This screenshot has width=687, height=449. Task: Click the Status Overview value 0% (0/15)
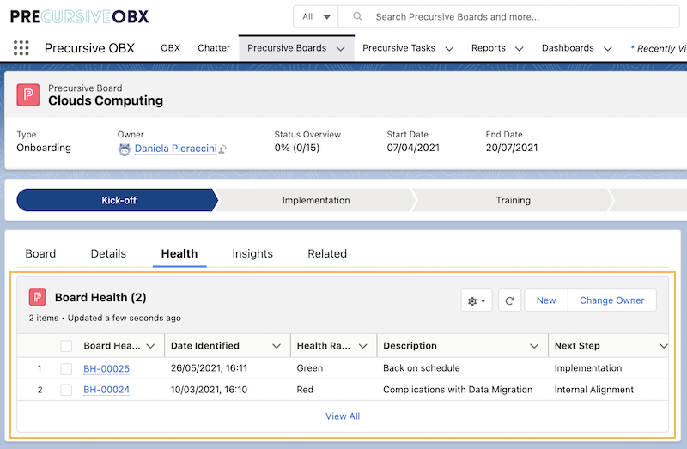[297, 148]
